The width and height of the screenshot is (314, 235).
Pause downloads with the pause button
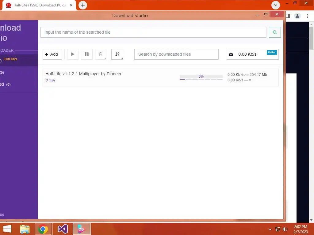click(x=87, y=54)
